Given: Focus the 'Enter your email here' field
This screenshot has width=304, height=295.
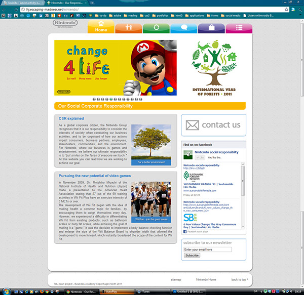Looking at the screenshot, I should (x=207, y=249).
